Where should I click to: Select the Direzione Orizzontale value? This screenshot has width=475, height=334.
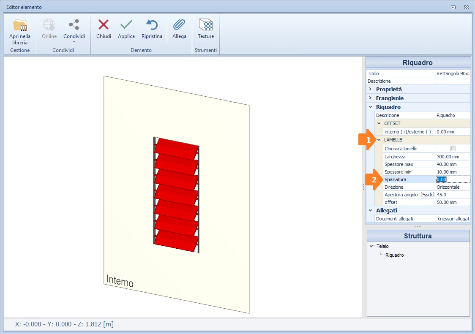(453, 187)
